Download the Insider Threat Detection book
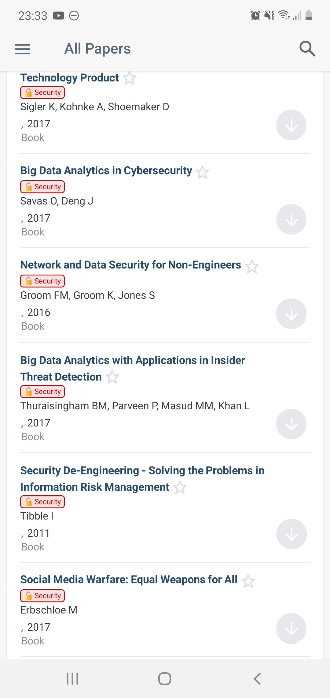Viewport: 330px width, 698px height. pos(291,424)
